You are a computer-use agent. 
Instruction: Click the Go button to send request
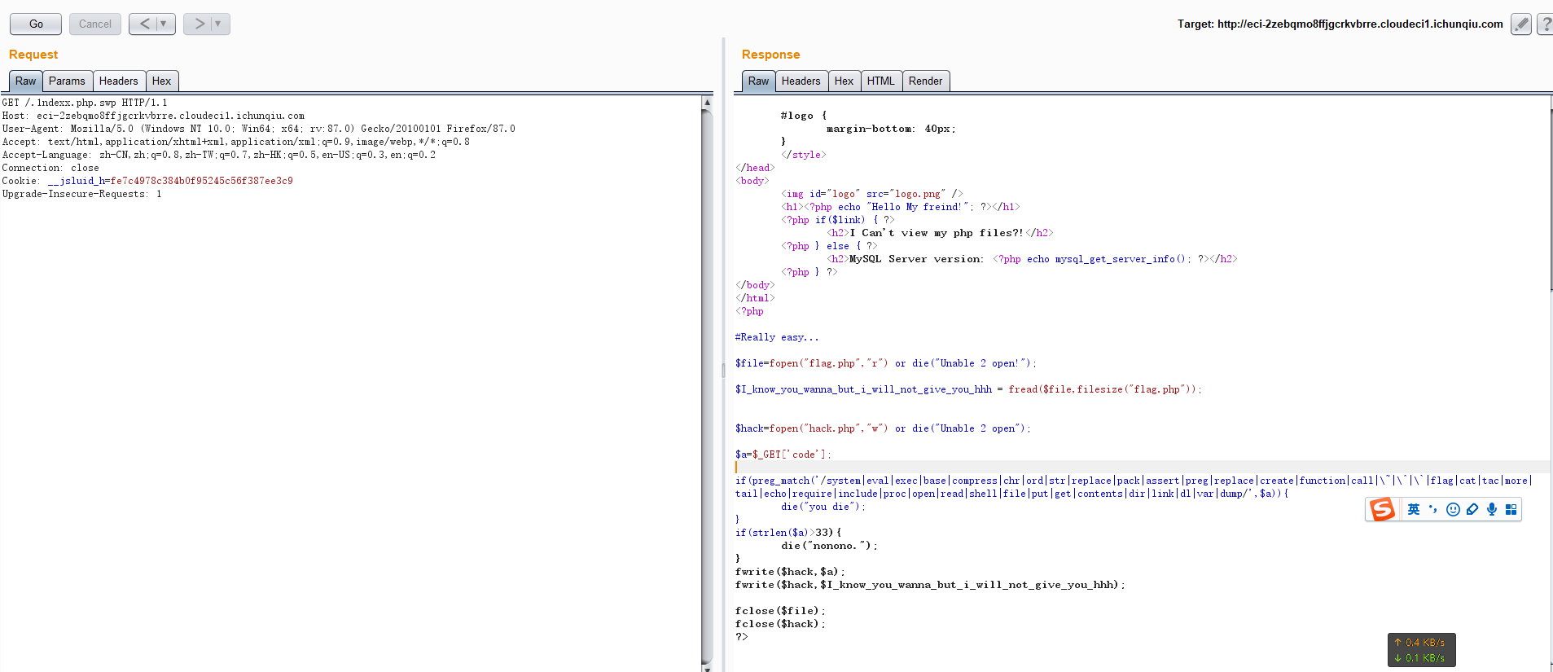click(x=36, y=24)
